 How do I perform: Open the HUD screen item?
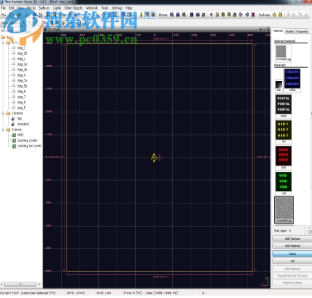click(x=21, y=135)
